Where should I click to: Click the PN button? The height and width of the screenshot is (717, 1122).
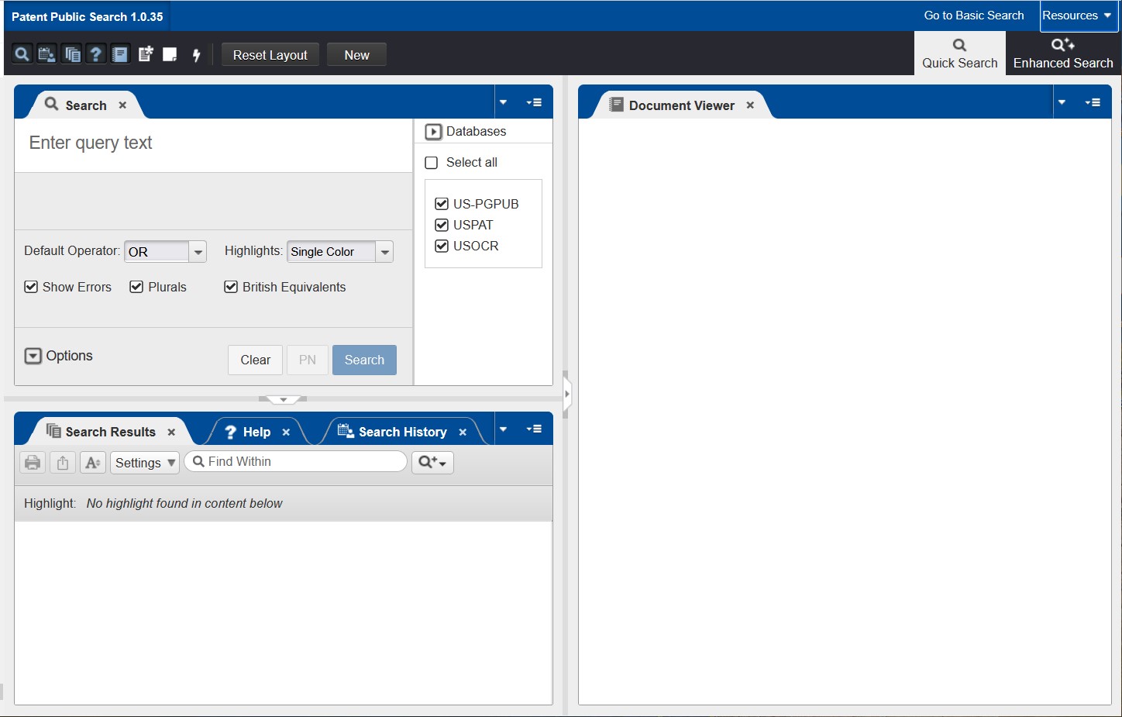pyautogui.click(x=308, y=360)
